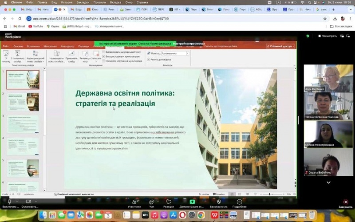Toggle Режим доповідача checkbox
This screenshot has height=222, width=355.
pyautogui.click(x=148, y=59)
